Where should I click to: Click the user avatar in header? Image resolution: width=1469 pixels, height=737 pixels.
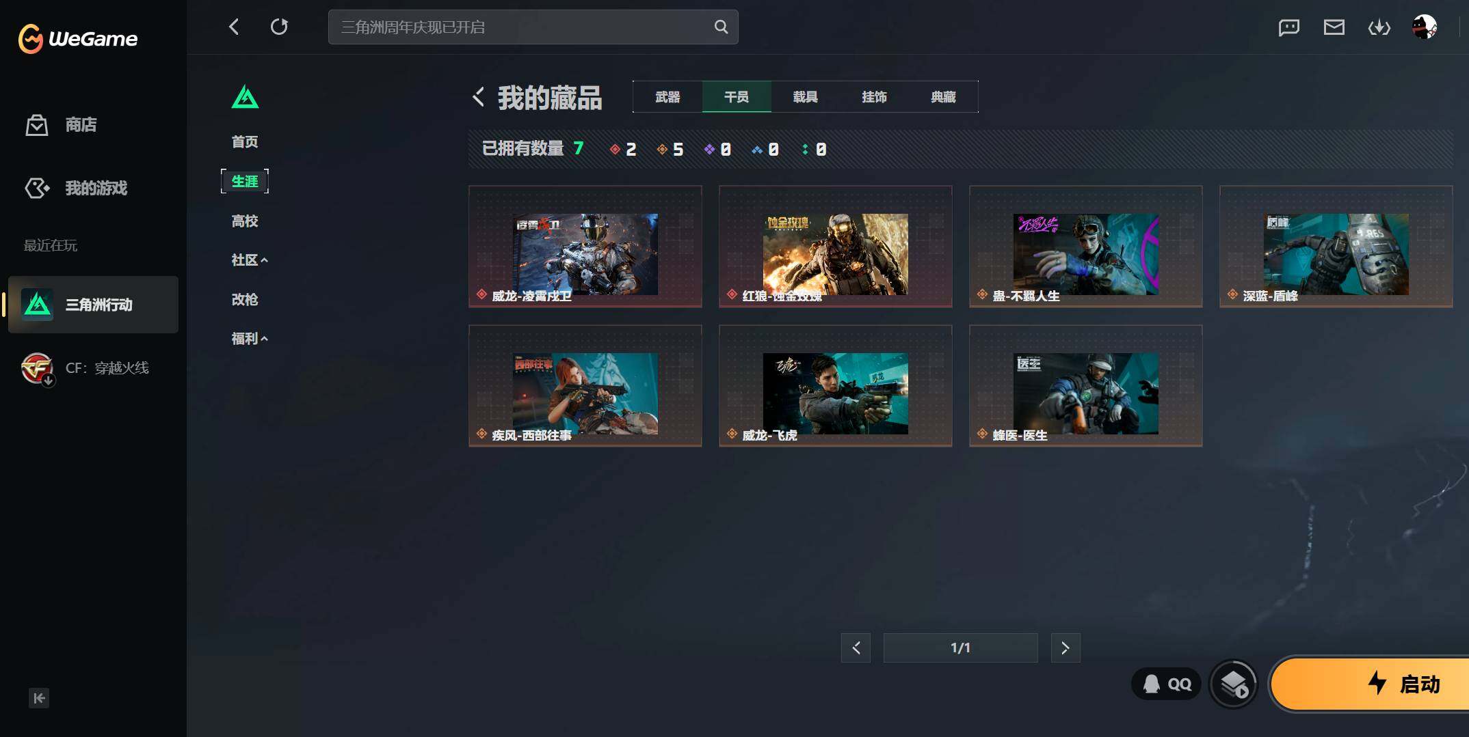tap(1425, 27)
